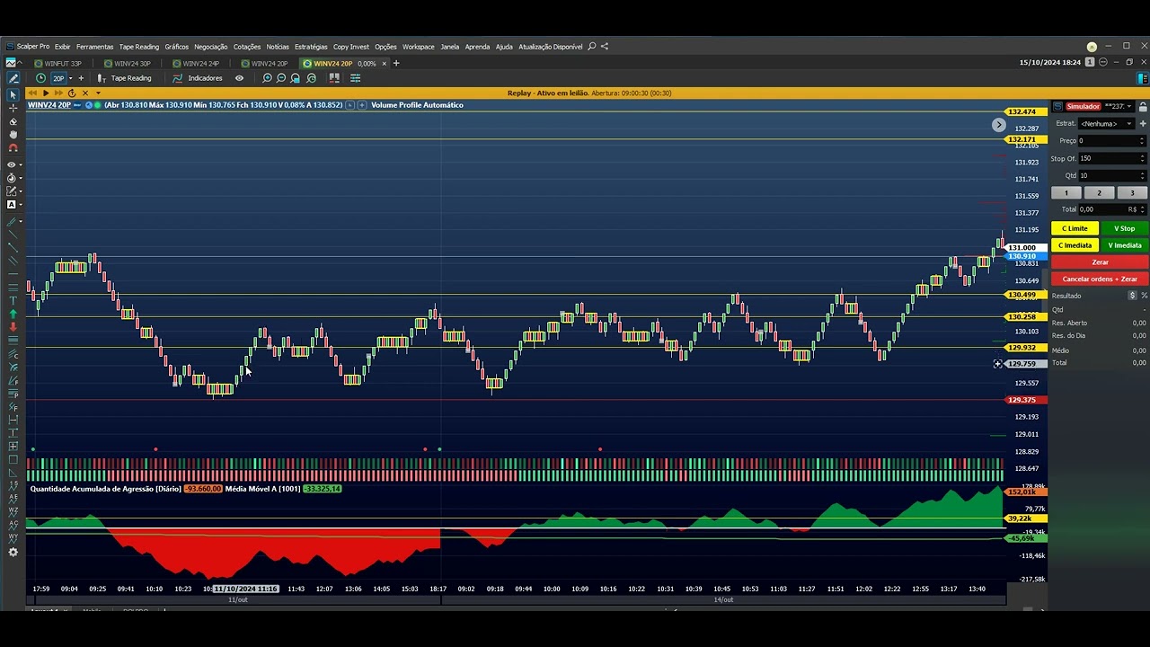The height and width of the screenshot is (647, 1150).
Task: Close the active WINV24 20P tab
Action: 385,64
